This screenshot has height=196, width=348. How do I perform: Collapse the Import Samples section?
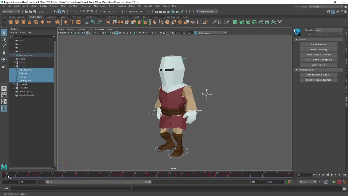tap(297, 70)
